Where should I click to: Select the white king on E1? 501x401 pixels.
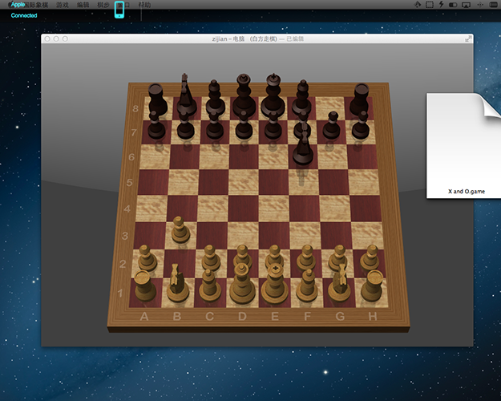[275, 284]
